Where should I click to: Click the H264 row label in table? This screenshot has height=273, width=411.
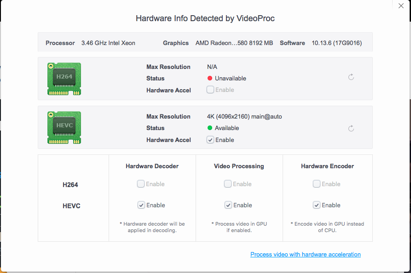(70, 185)
